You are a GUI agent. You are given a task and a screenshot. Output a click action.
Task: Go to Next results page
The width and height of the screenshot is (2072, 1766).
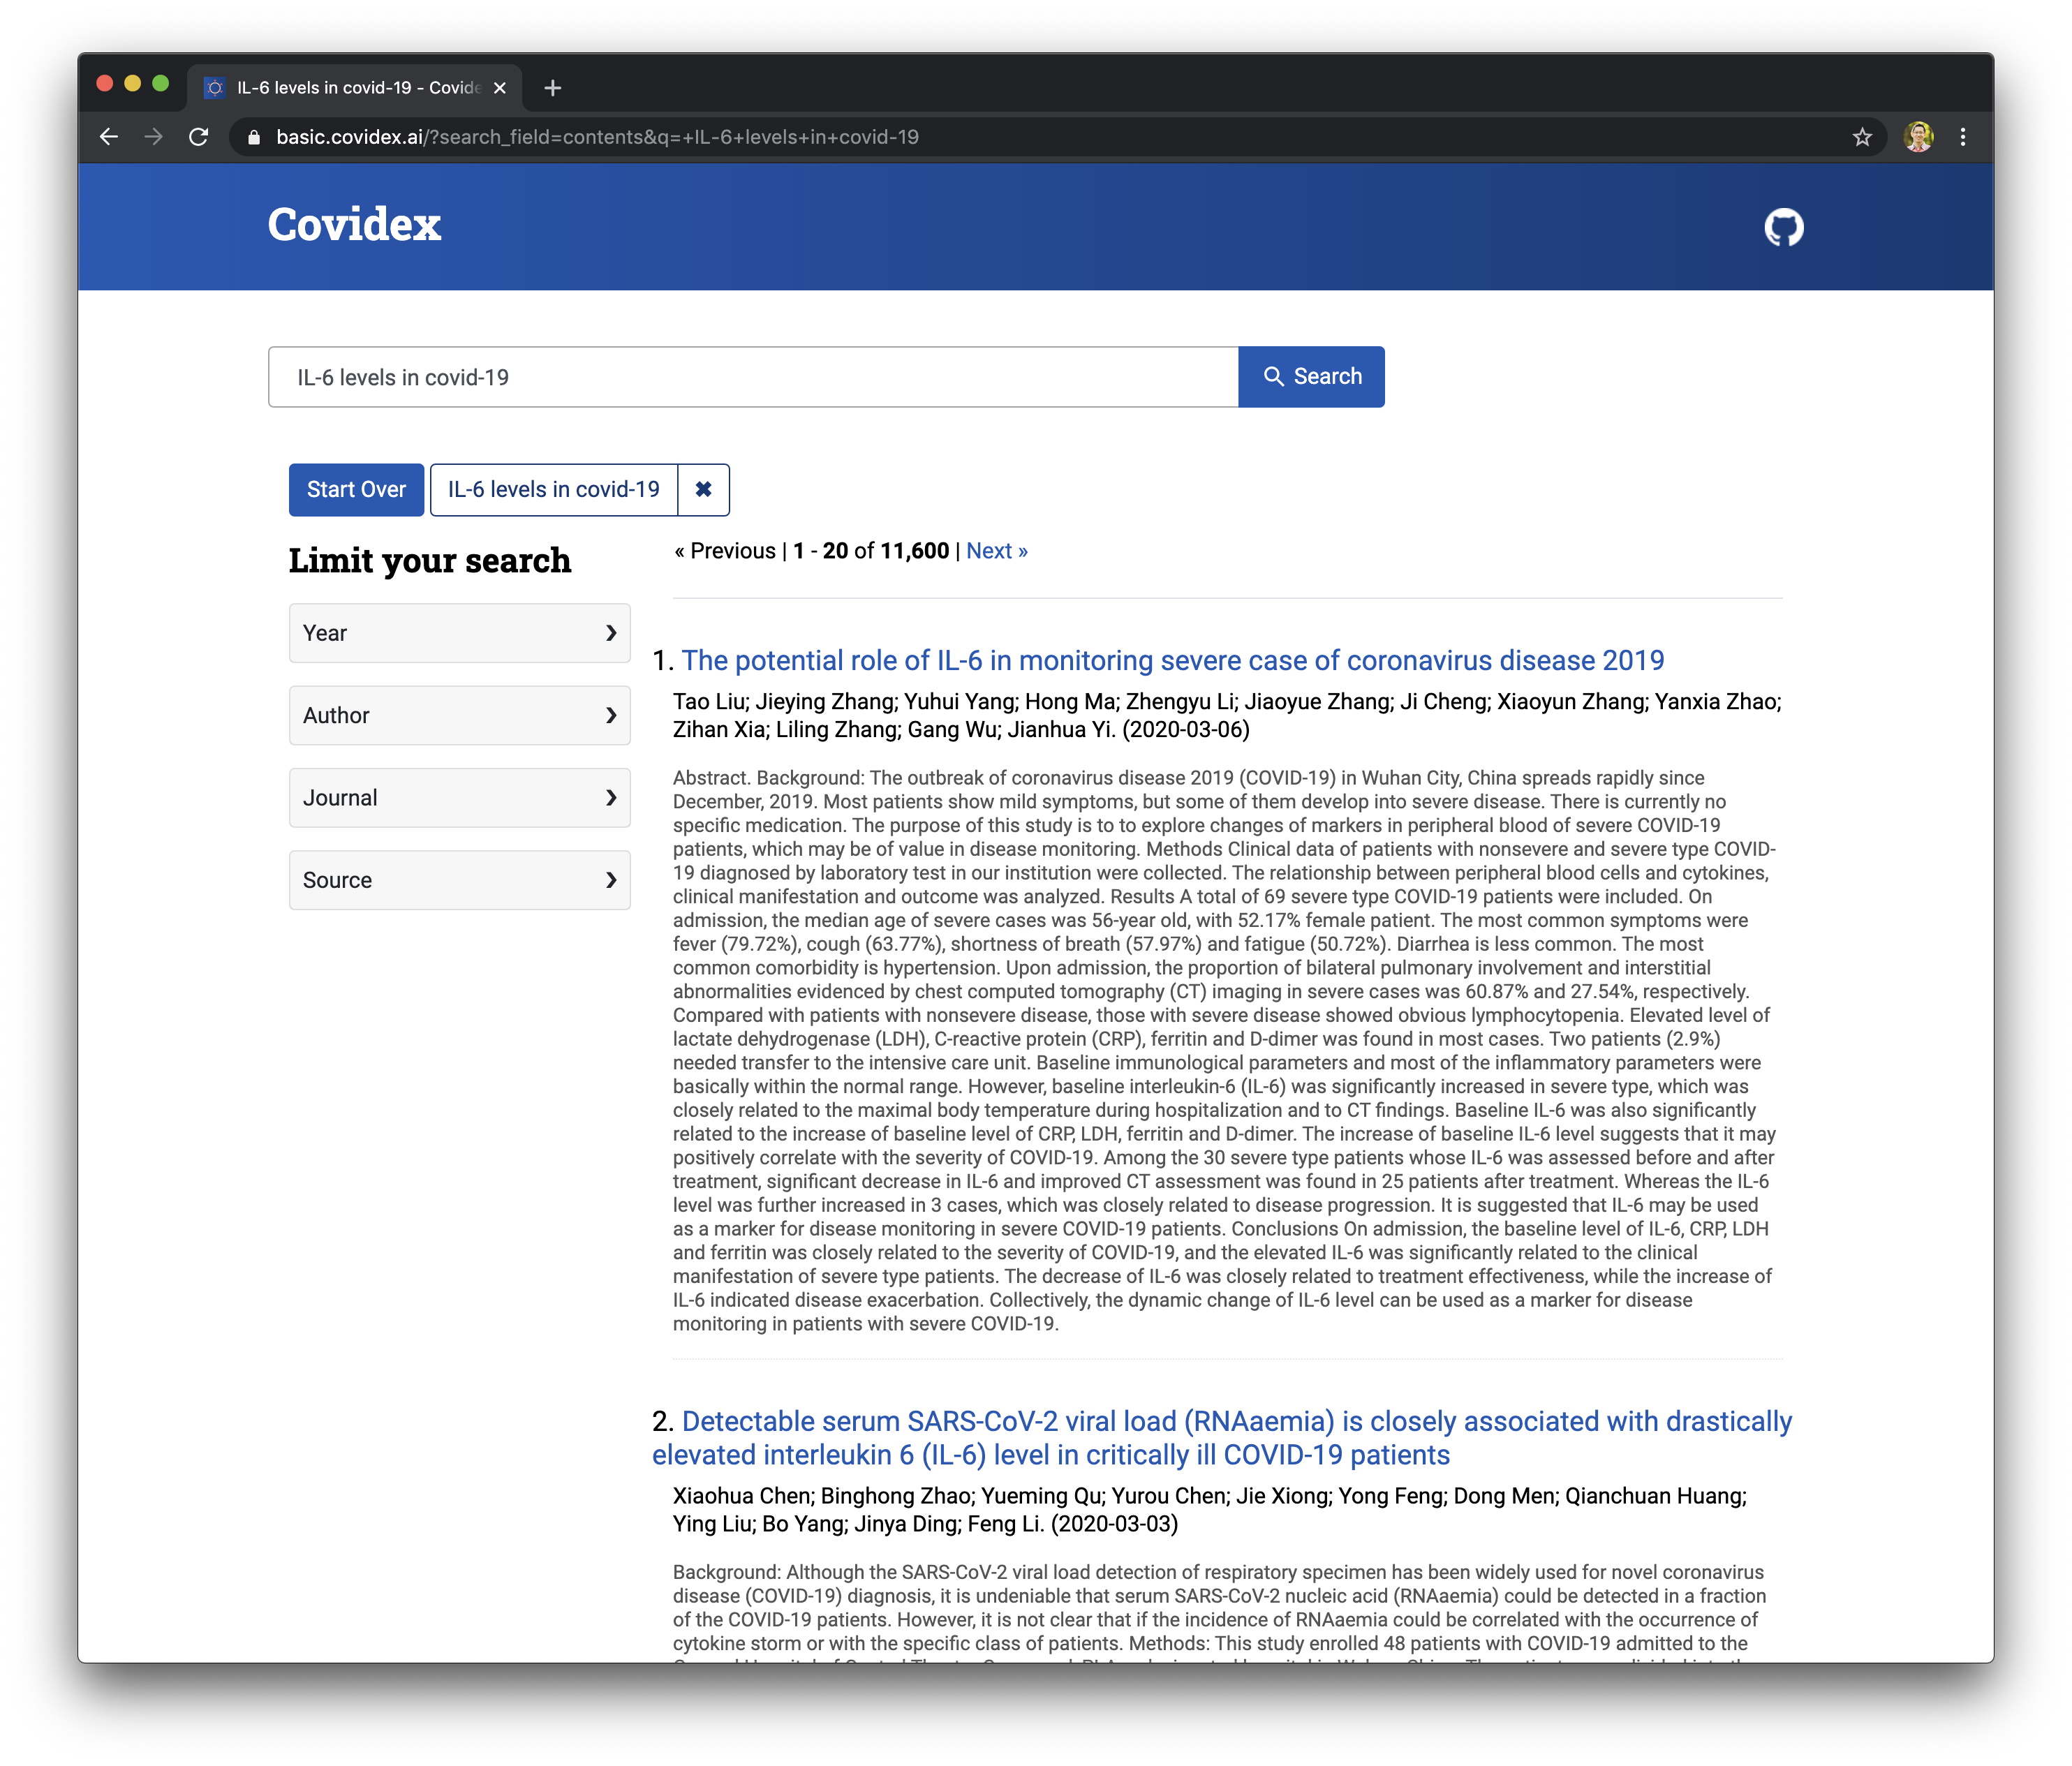click(x=996, y=550)
